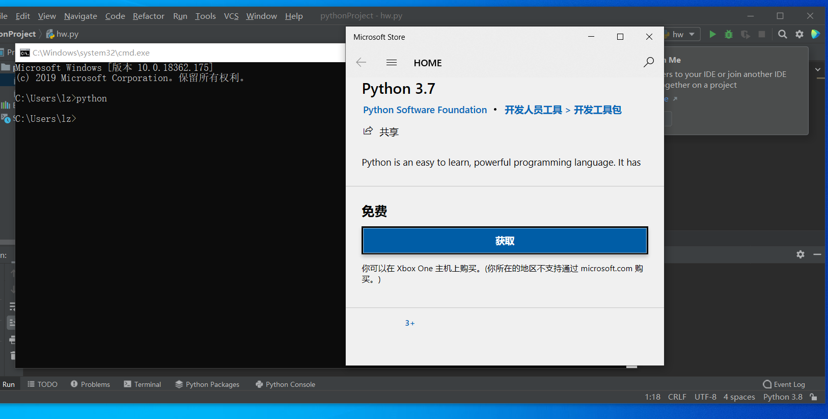Open PyCharm settings gear in the top toolbar
Image resolution: width=828 pixels, height=419 pixels.
point(799,34)
